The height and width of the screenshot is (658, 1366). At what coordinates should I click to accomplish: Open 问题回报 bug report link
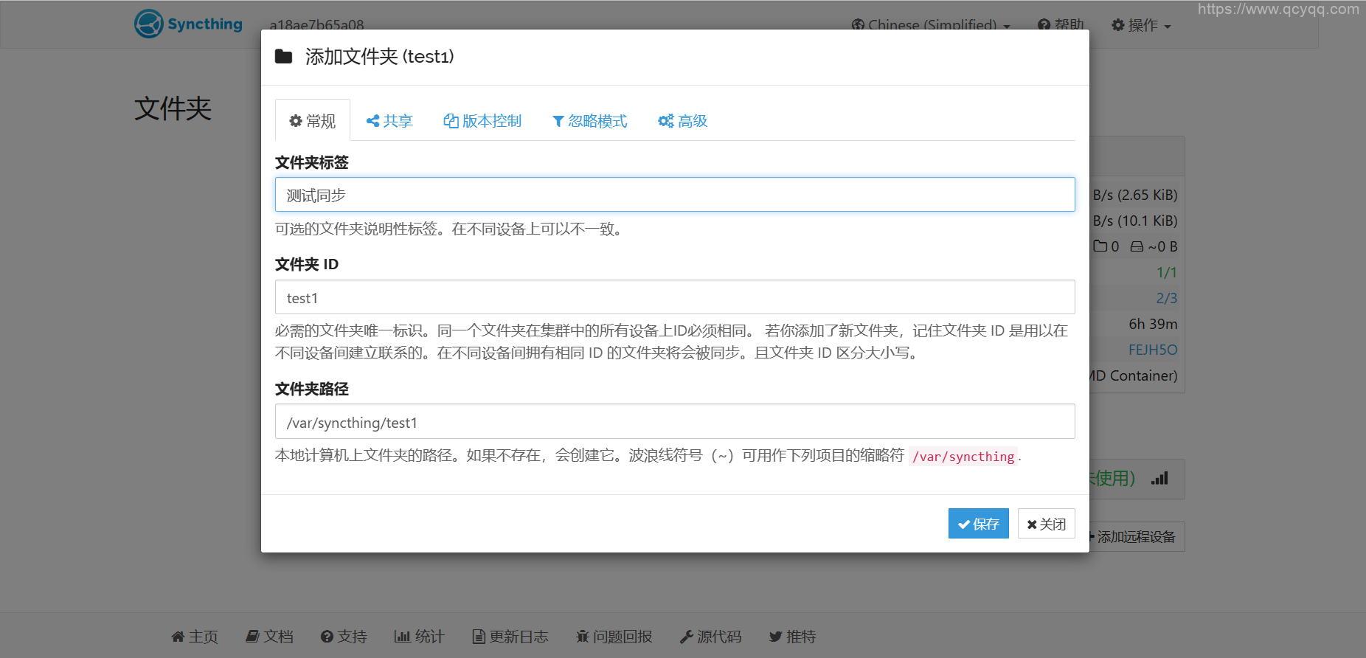click(614, 637)
